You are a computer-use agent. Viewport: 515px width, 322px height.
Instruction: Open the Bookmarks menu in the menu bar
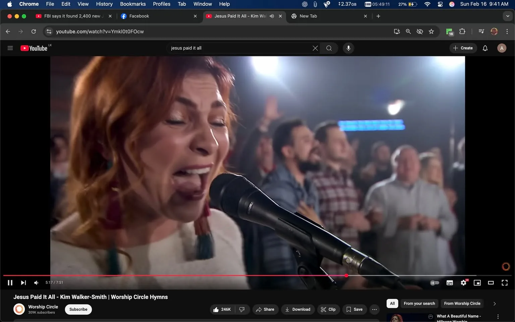coord(133,4)
